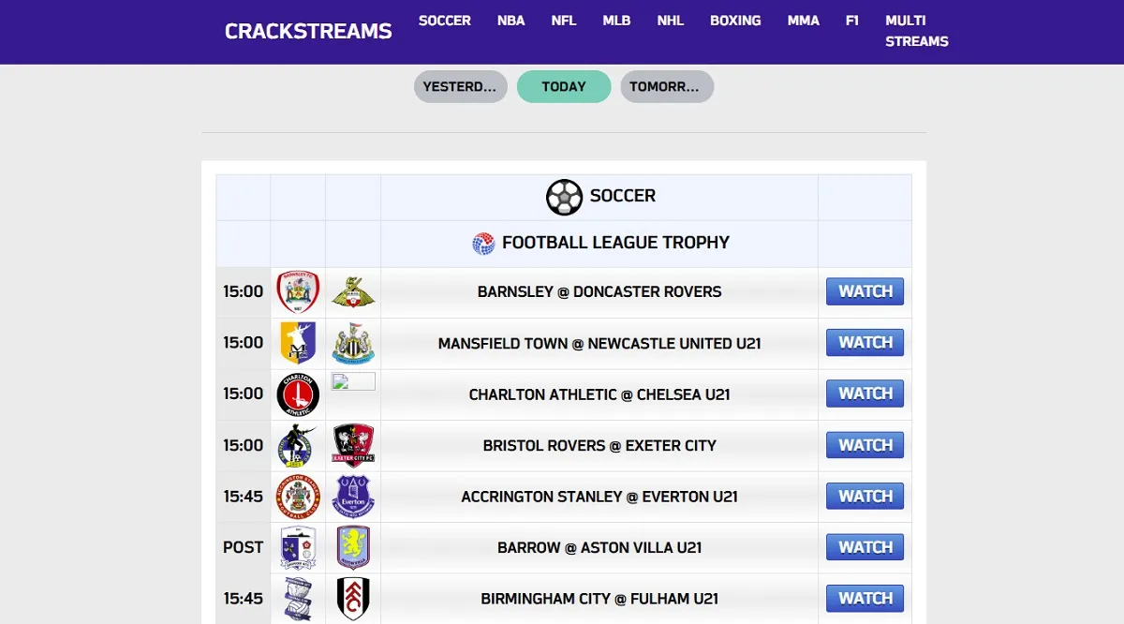
Task: Open the CrackStreams home logo link
Action: tap(308, 31)
